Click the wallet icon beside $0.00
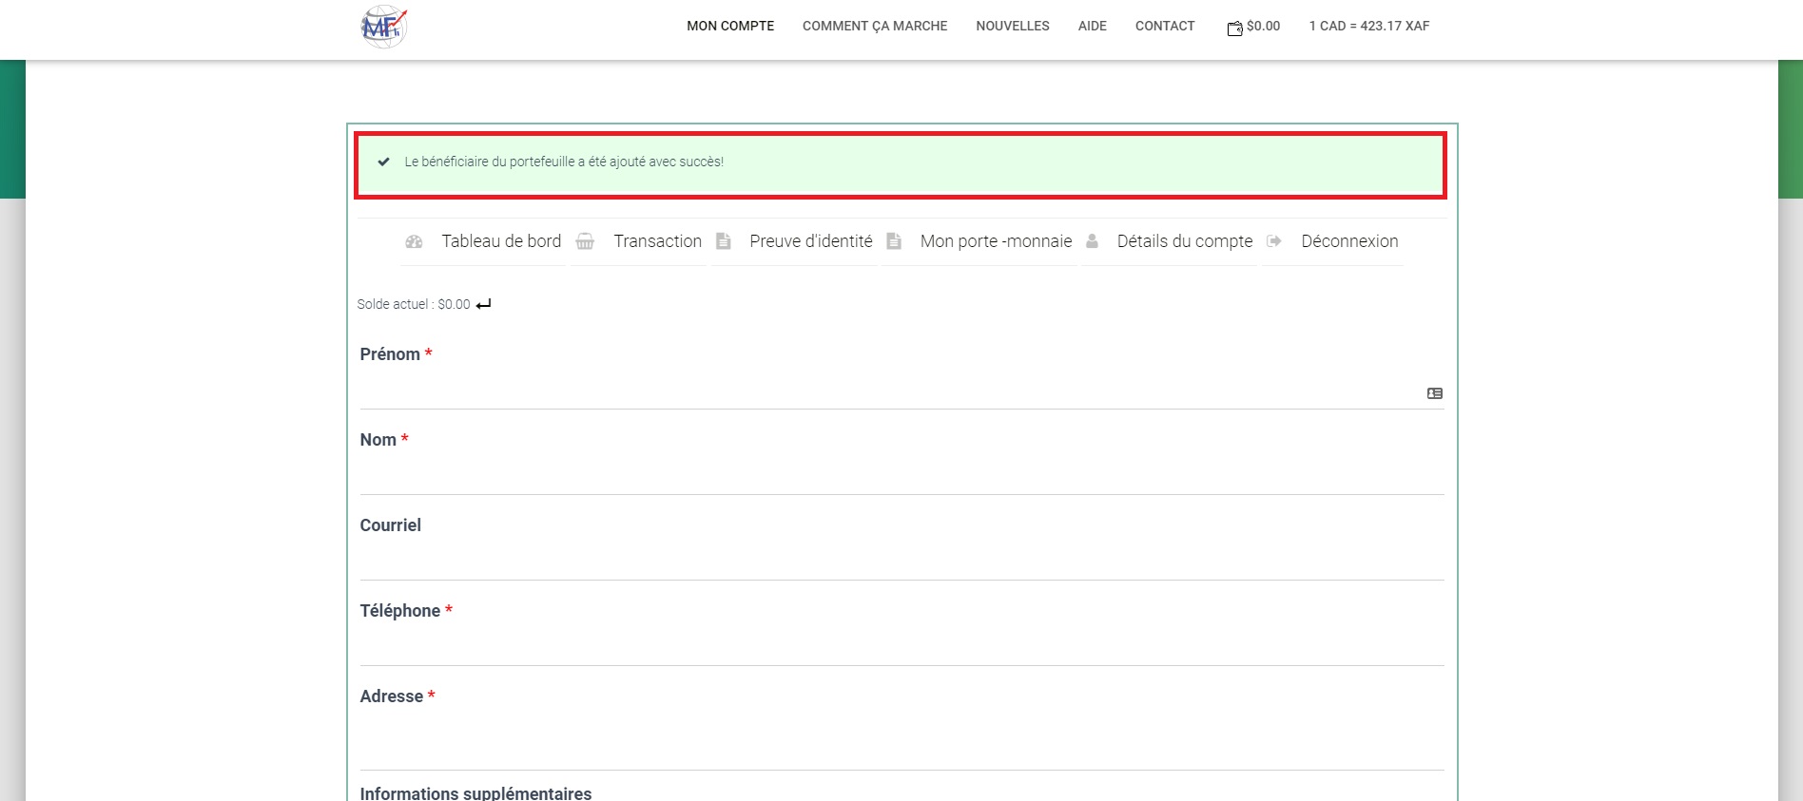1803x801 pixels. [x=1234, y=29]
